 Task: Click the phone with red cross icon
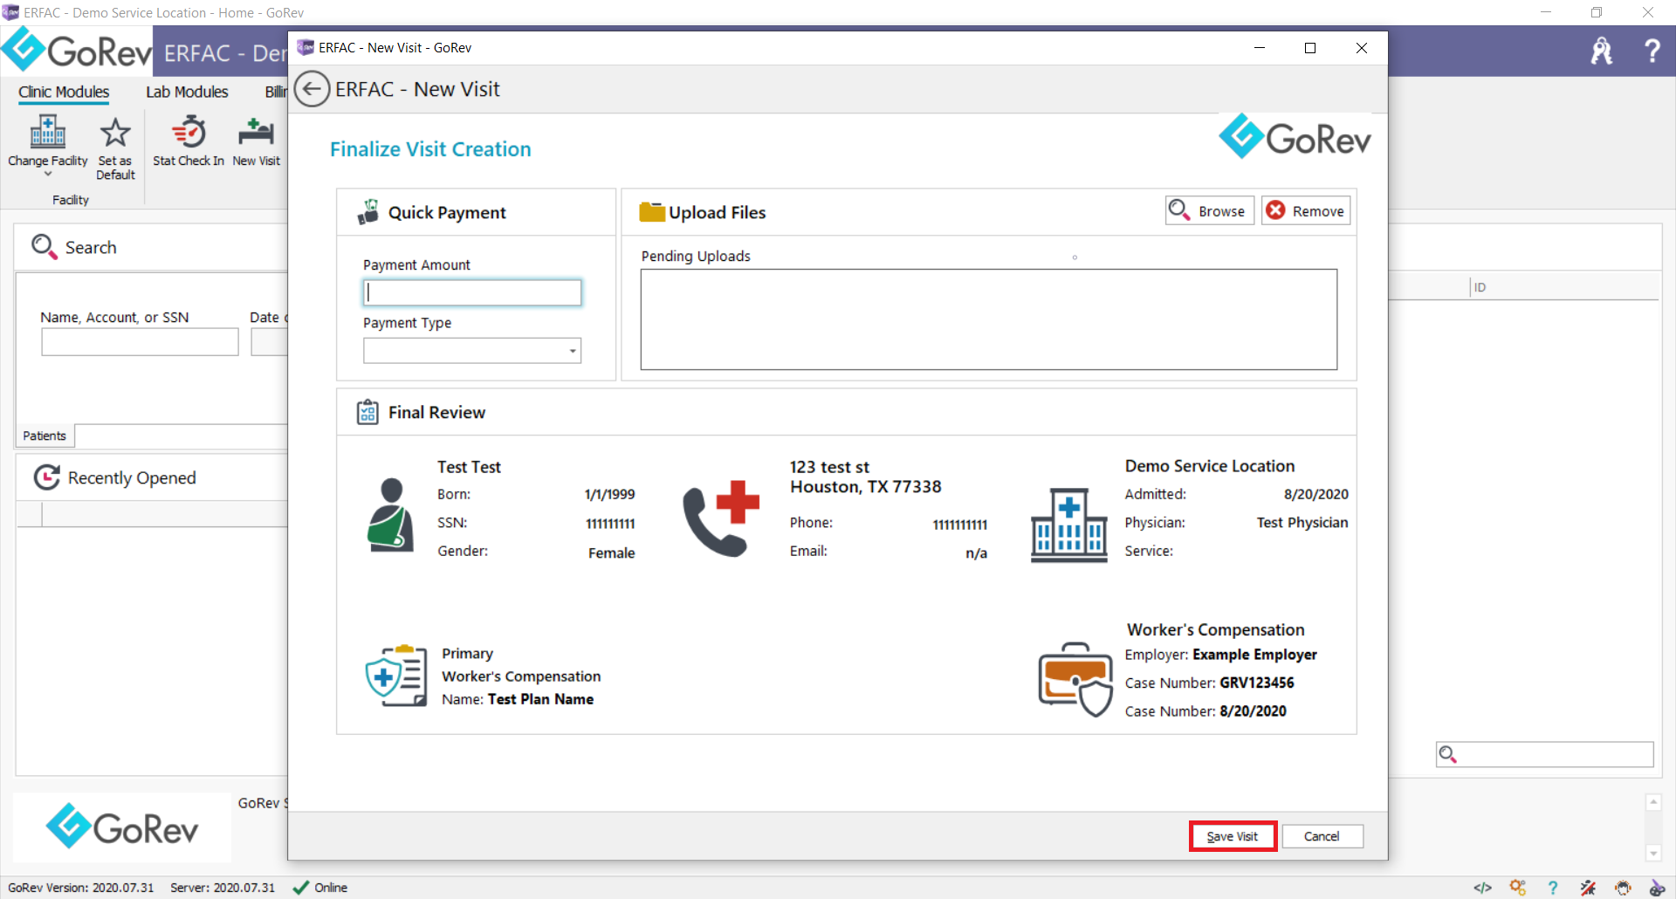click(x=720, y=518)
